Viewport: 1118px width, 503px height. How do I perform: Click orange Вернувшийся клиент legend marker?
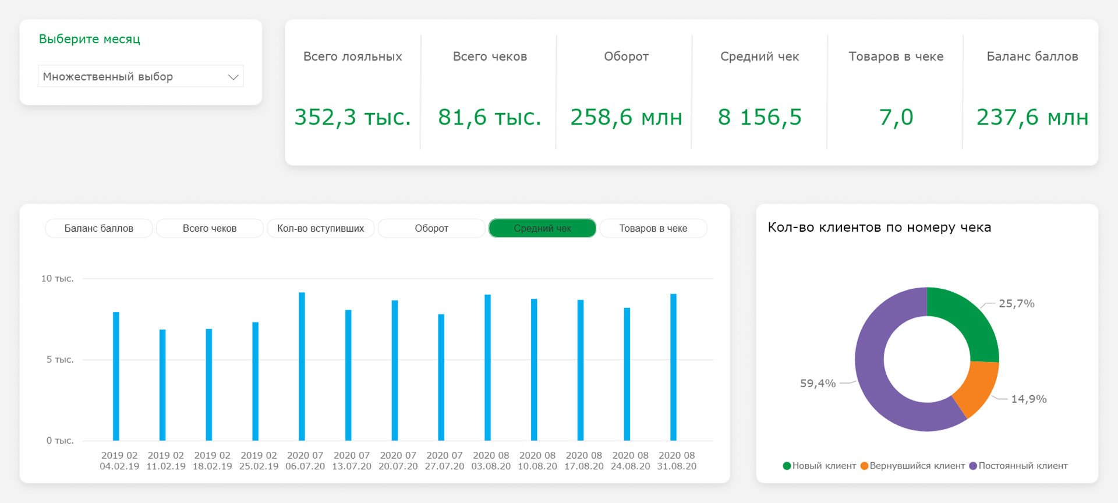point(864,466)
